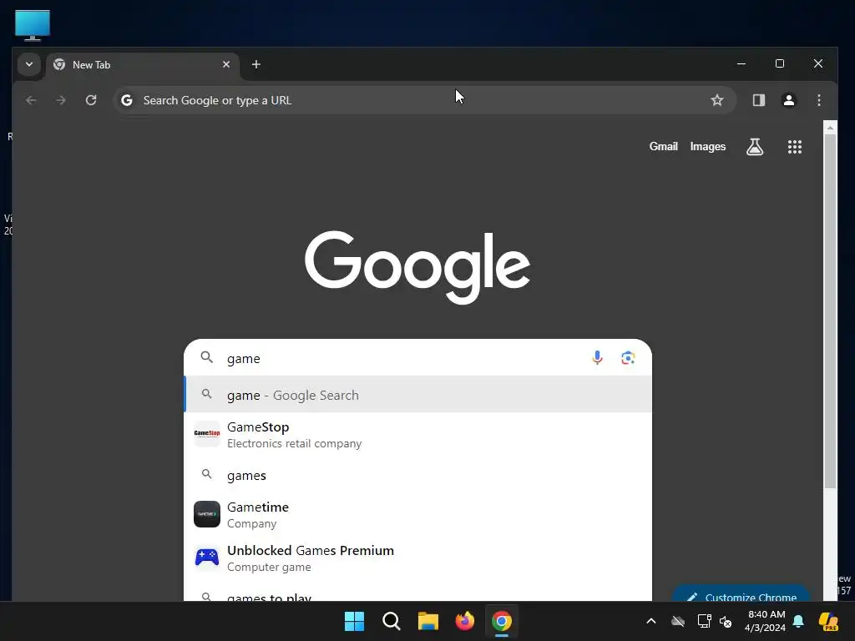Click the Customize Chrome button
This screenshot has width=855, height=641.
tap(741, 594)
